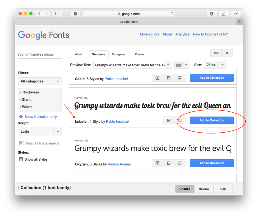Click the Preview Text input field

[130, 65]
